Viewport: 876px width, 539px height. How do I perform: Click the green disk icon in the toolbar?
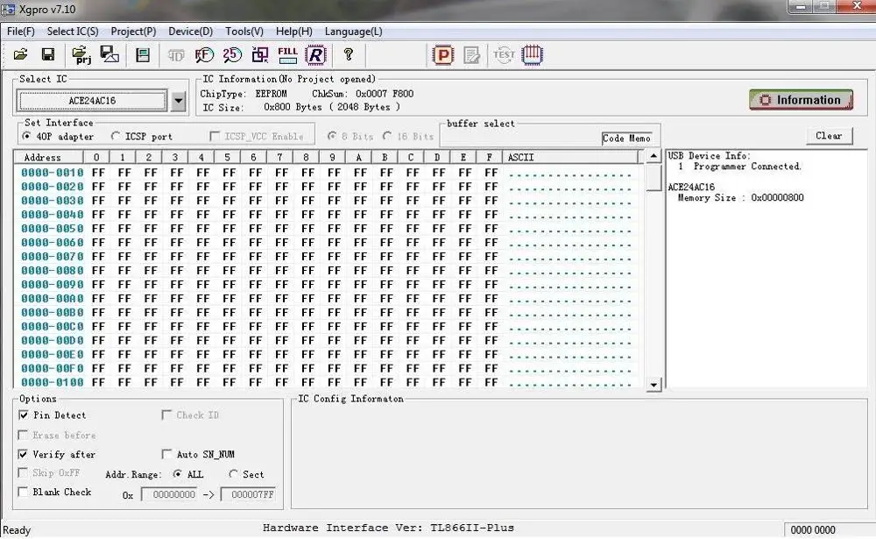click(143, 55)
